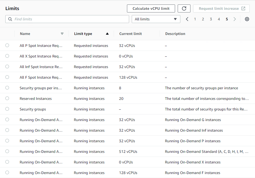Go to previous page arrow

tap(187, 19)
